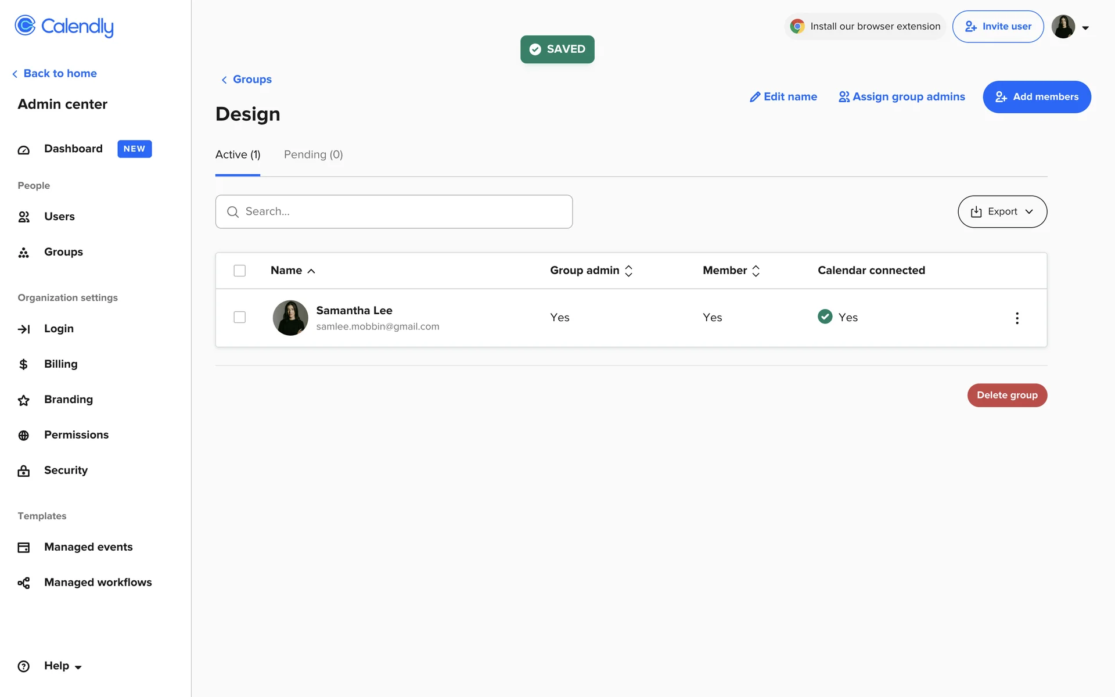1115x697 pixels.
Task: Expand the Help menu in sidebar
Action: point(63,666)
